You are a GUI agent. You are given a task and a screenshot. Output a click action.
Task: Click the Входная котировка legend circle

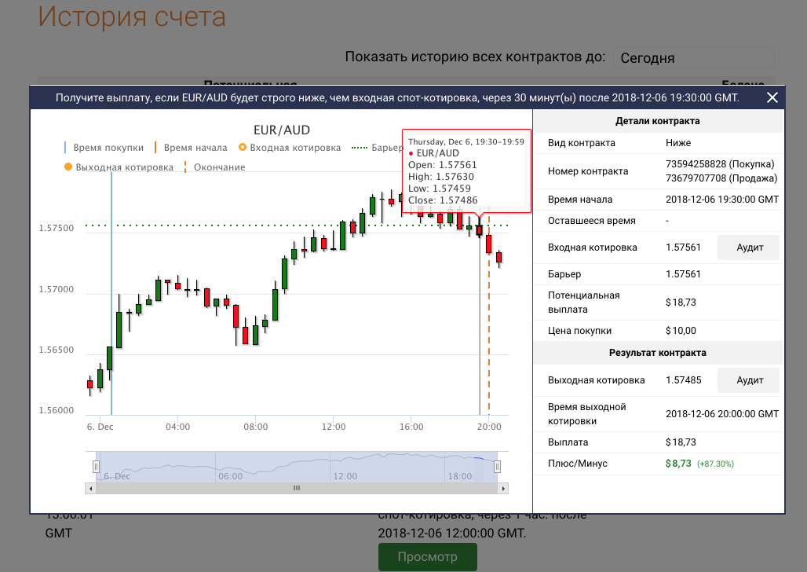coord(242,148)
